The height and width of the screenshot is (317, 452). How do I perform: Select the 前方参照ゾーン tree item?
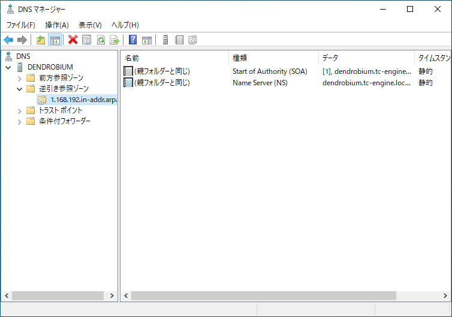click(61, 78)
